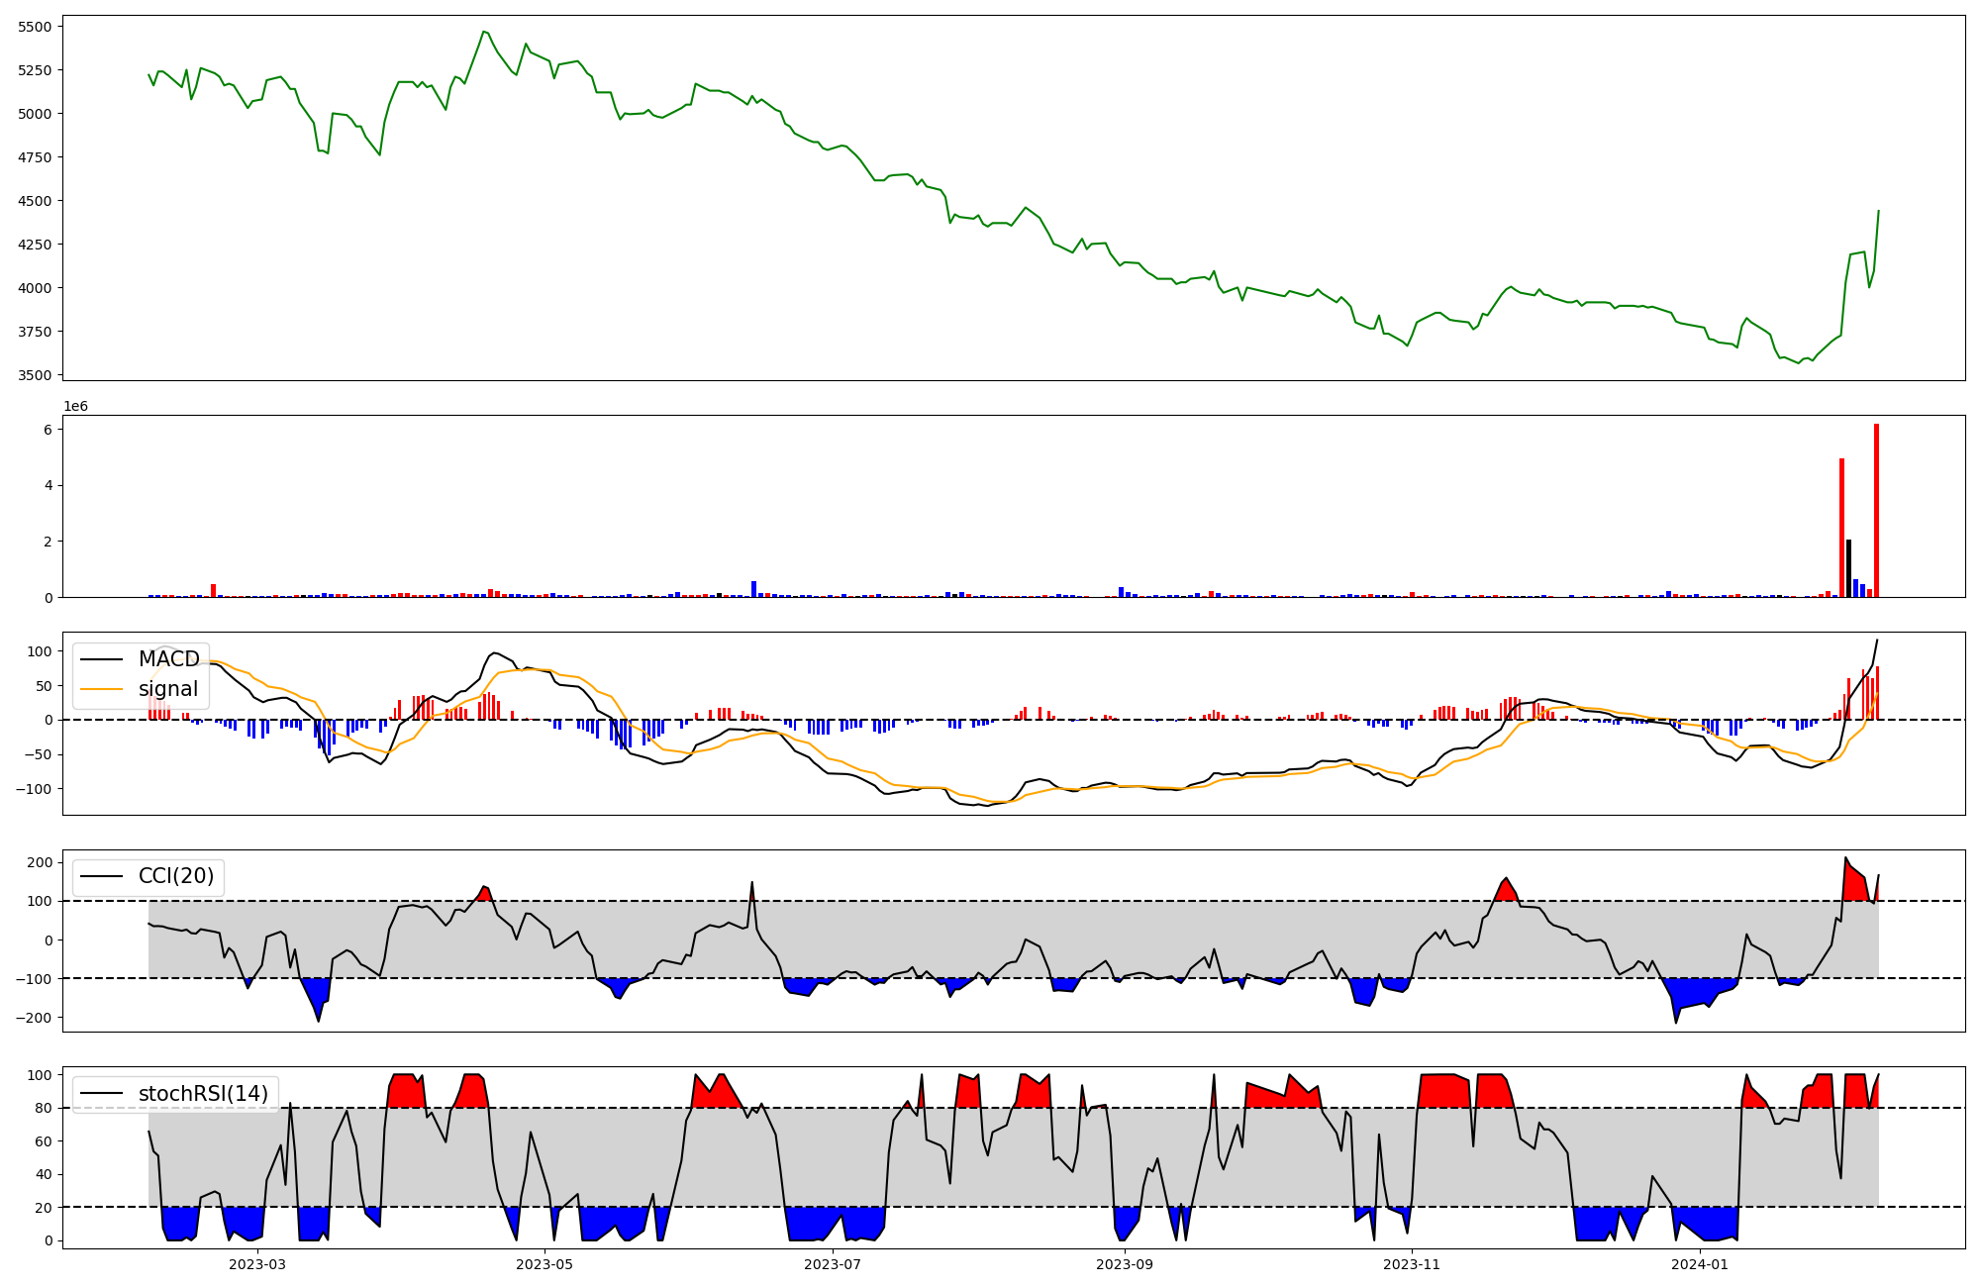Click the signal legend text
The image size is (1980, 1287).
167,689
